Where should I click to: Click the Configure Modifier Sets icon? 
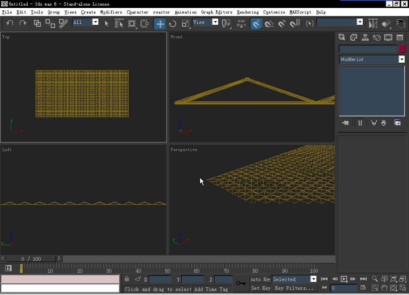[397, 123]
